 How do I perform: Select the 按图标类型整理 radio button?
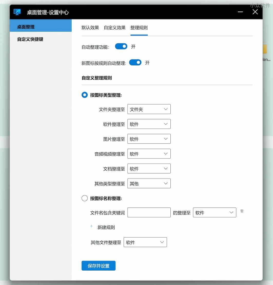pyautogui.click(x=84, y=95)
